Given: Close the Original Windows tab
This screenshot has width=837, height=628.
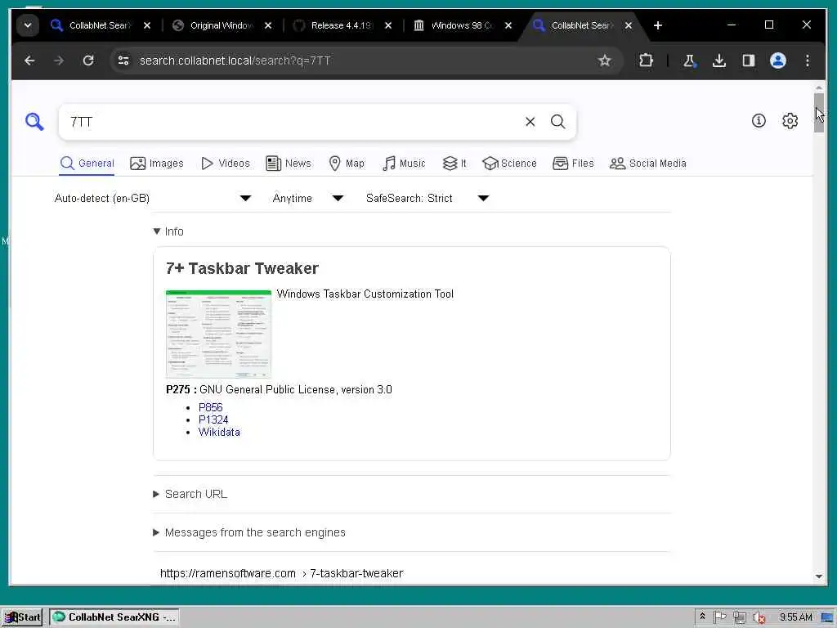Looking at the screenshot, I should [x=268, y=25].
